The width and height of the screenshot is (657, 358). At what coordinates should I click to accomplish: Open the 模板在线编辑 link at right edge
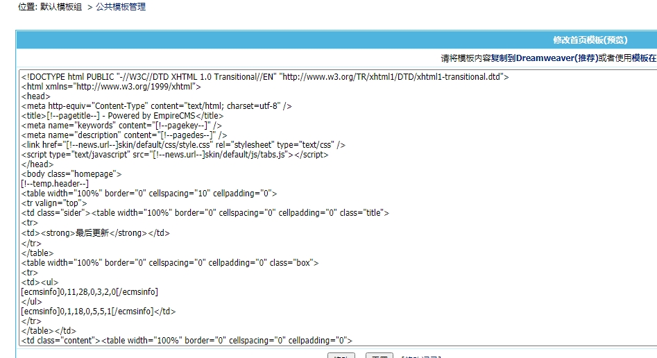click(x=643, y=58)
